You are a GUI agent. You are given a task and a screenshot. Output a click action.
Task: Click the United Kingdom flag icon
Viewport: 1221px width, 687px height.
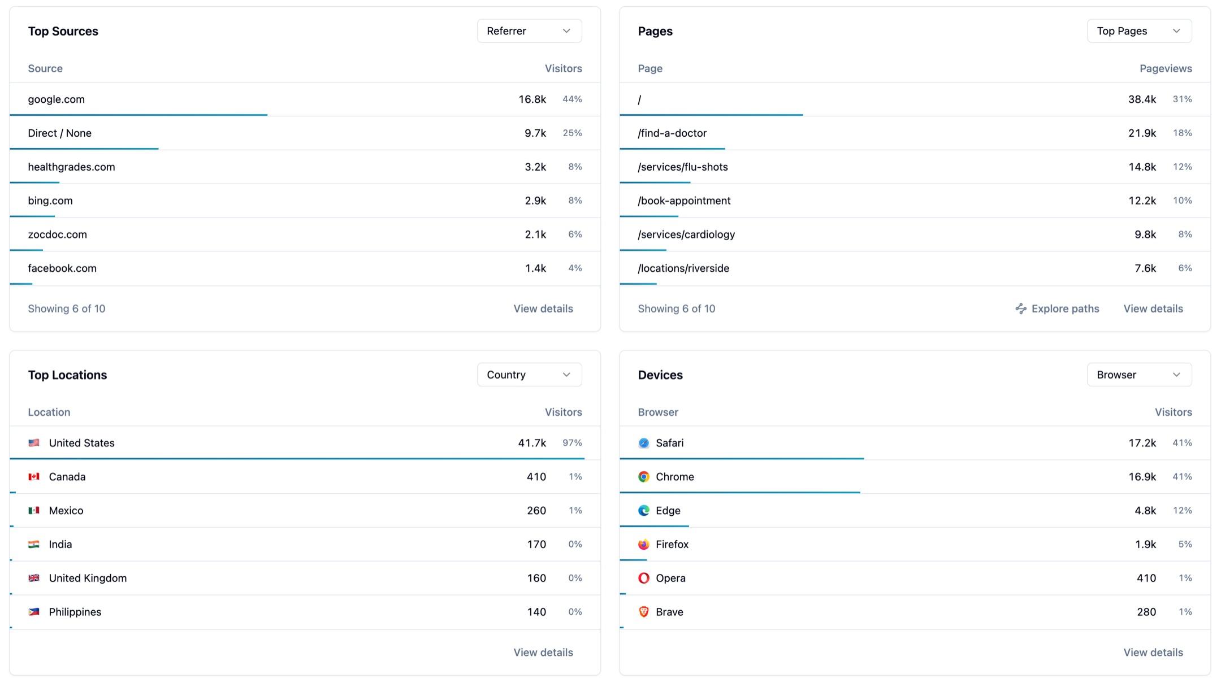click(34, 578)
